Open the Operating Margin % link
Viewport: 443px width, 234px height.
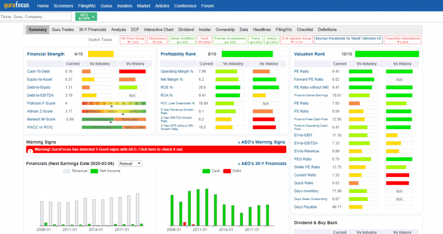[x=177, y=71]
